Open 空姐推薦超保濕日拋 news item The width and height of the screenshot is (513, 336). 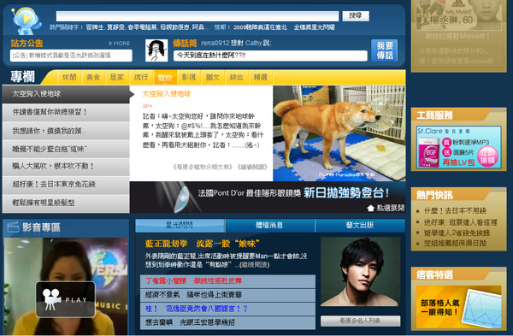point(455,243)
